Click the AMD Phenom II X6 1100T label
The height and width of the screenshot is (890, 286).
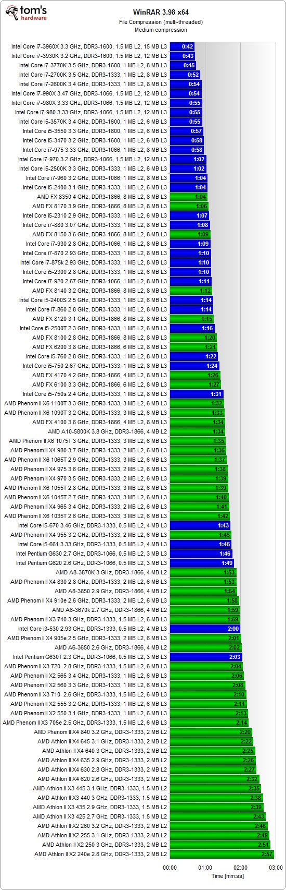86,403
